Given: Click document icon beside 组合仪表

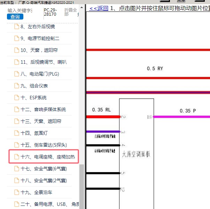Looking at the screenshot, I should pos(17,86).
